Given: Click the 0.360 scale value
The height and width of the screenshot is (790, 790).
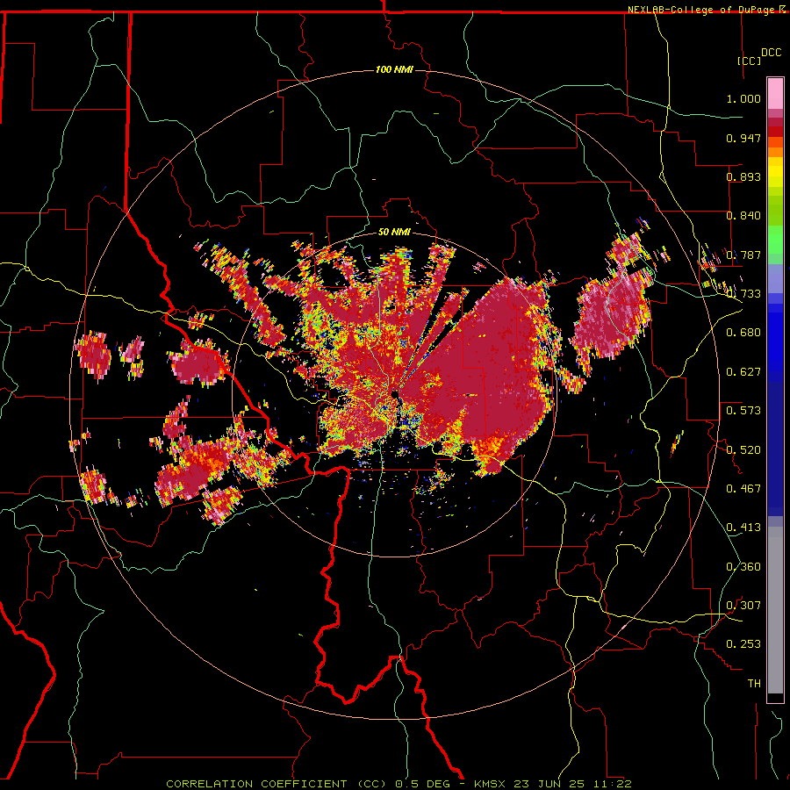Looking at the screenshot, I should point(743,567).
